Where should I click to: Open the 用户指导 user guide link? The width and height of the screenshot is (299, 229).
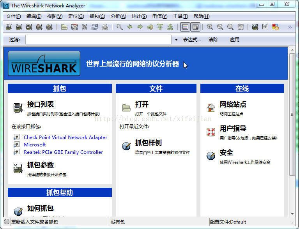coord(233,129)
